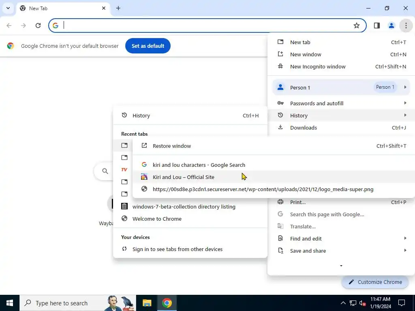
Task: Open full History page with Ctrl+H entry
Action: point(190,115)
